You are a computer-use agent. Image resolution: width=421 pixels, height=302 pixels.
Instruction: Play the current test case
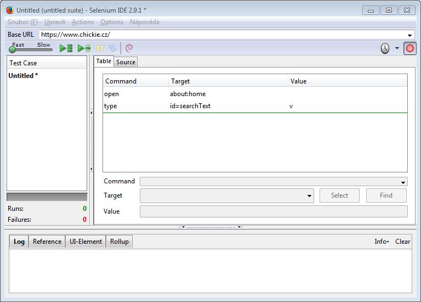[84, 48]
